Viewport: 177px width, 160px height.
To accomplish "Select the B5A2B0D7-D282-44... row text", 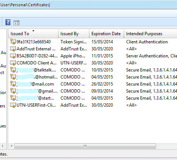I will [37, 56].
